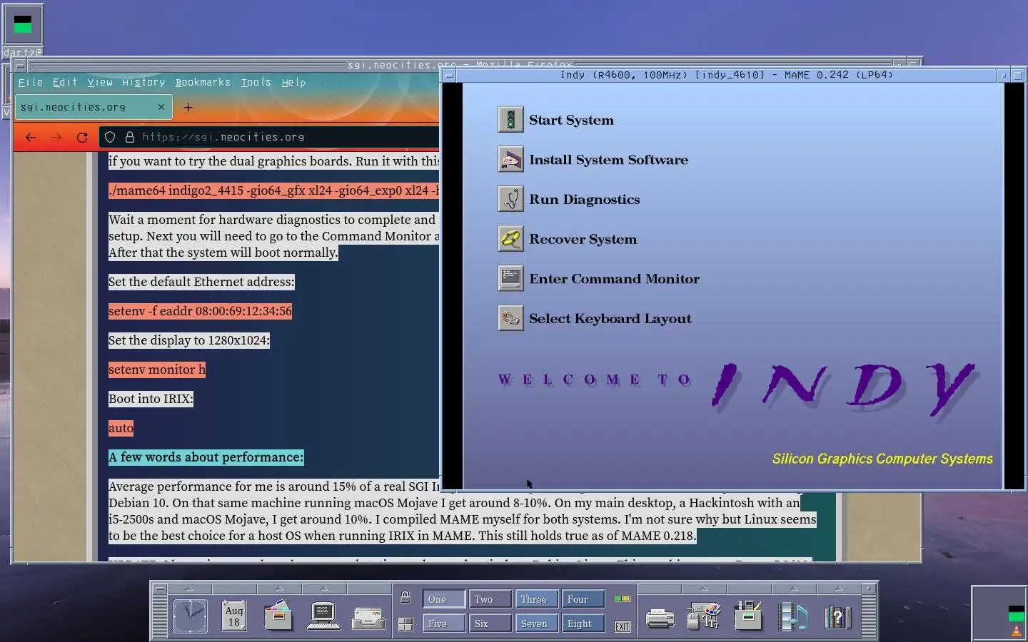Open the front panel menu button
1028x642 pixels.
click(x=160, y=588)
